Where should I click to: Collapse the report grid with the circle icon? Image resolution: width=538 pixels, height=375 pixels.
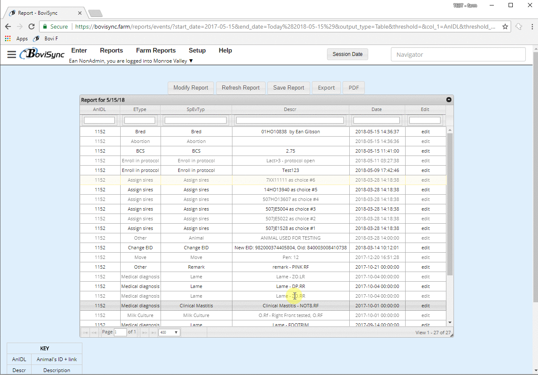[x=449, y=100]
